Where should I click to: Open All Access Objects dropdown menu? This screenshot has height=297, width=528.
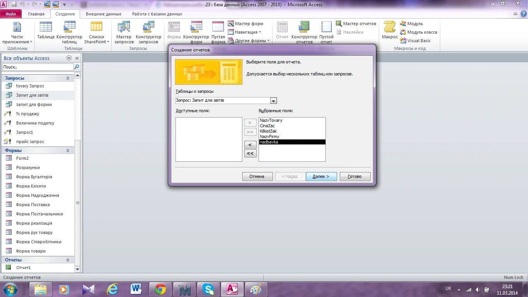[x=69, y=58]
